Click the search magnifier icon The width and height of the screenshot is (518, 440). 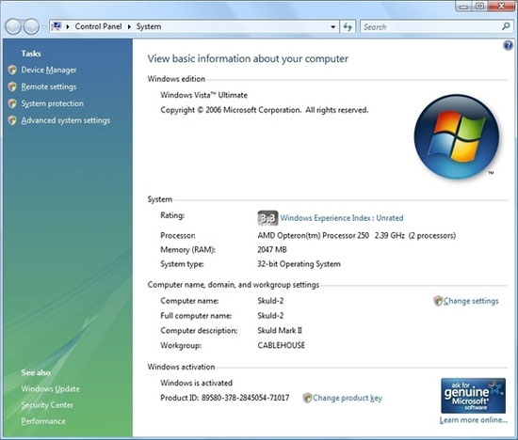tap(506, 26)
